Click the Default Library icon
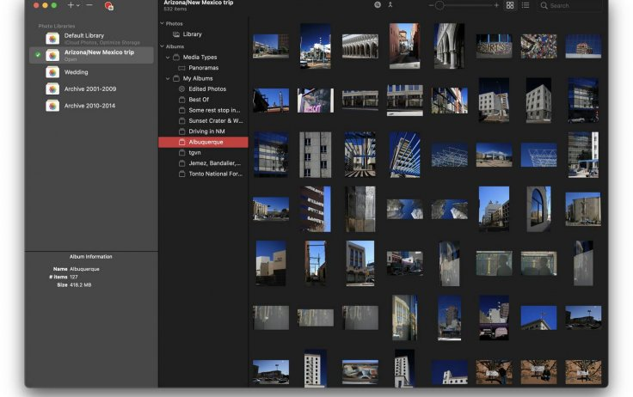This screenshot has height=397, width=633. pyautogui.click(x=52, y=38)
